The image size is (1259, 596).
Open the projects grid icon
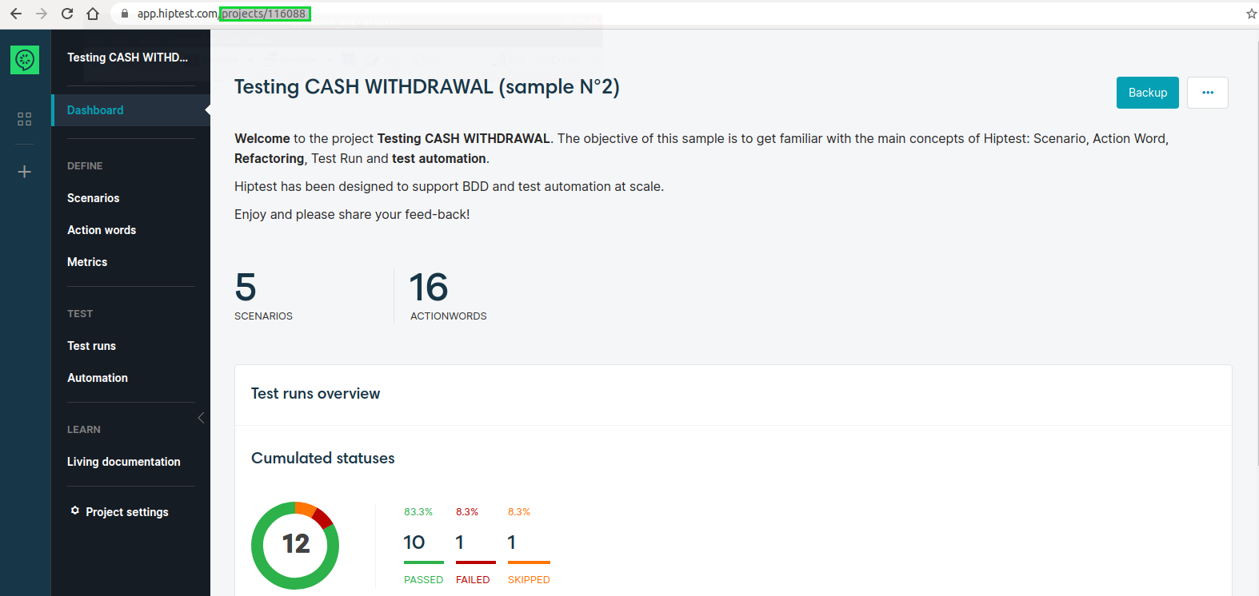(x=25, y=119)
